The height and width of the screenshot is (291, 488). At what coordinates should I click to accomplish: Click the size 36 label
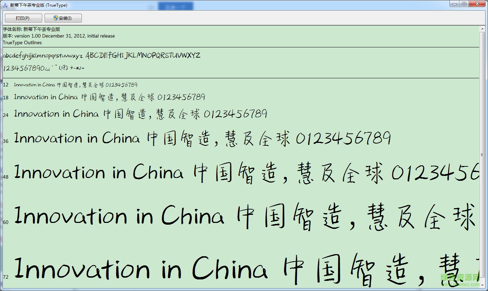click(x=6, y=141)
